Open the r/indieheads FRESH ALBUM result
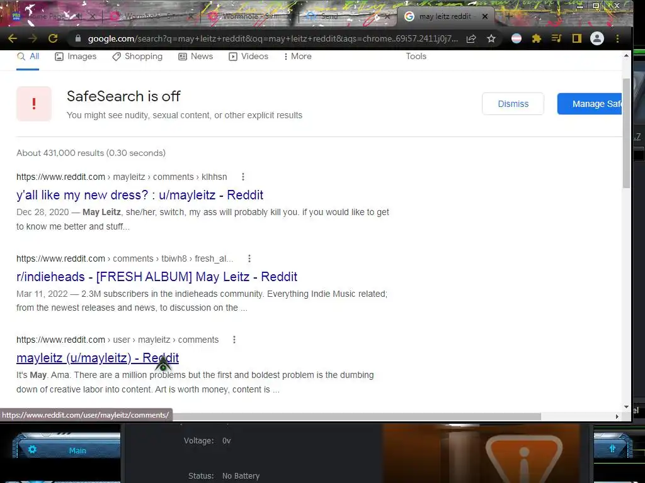 (x=157, y=277)
